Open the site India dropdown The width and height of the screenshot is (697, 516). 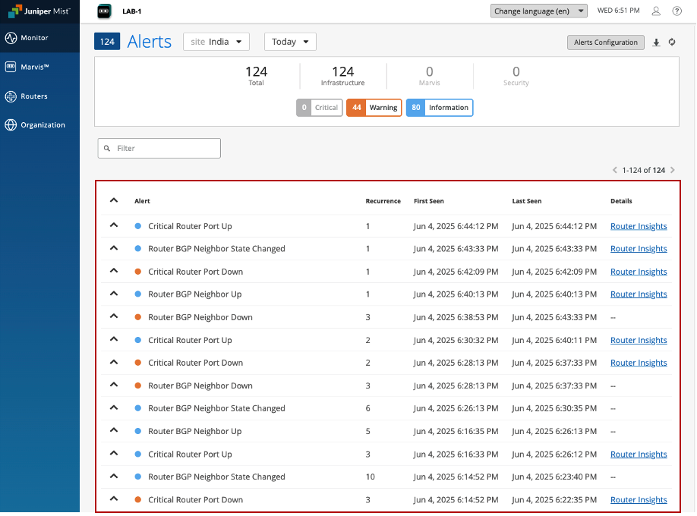(x=216, y=42)
